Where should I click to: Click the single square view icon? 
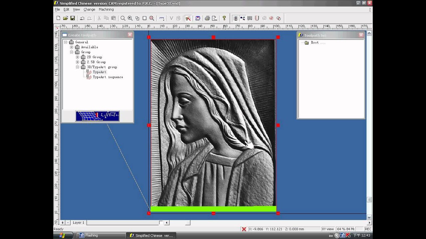coord(144,18)
